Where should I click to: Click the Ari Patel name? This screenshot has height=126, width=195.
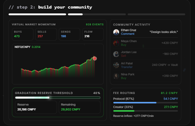tap(127, 63)
